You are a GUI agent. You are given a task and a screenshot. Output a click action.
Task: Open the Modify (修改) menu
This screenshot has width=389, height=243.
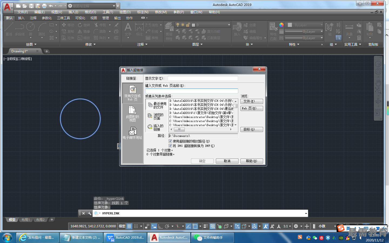(x=161, y=12)
